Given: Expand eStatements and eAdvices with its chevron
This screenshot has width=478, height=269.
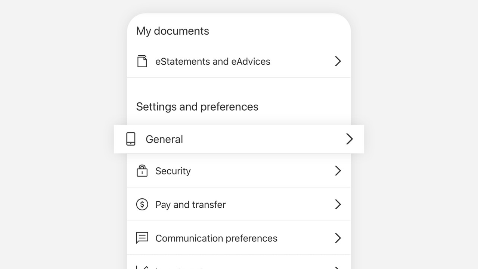Looking at the screenshot, I should pyautogui.click(x=338, y=61).
